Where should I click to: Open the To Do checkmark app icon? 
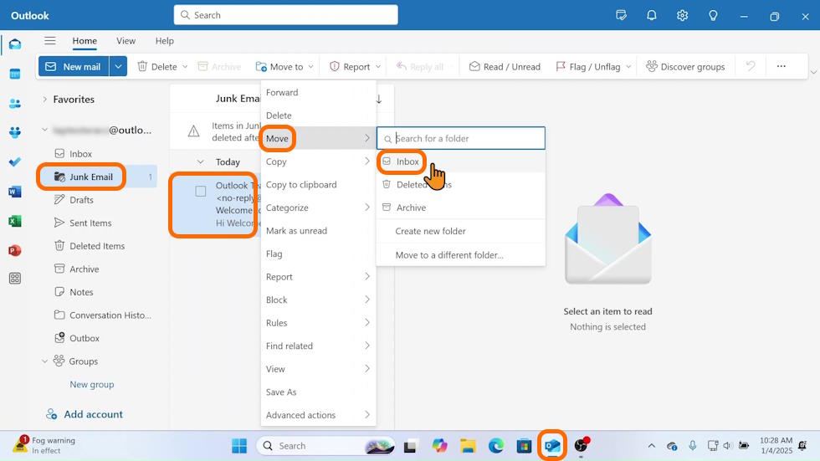tap(14, 162)
